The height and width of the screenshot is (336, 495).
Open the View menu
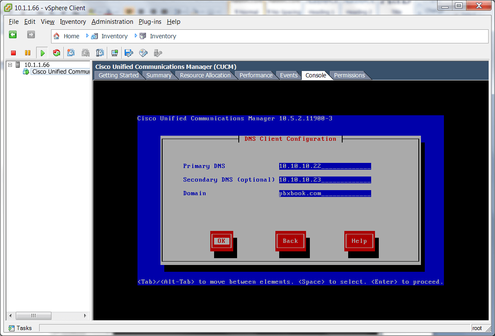click(x=47, y=21)
